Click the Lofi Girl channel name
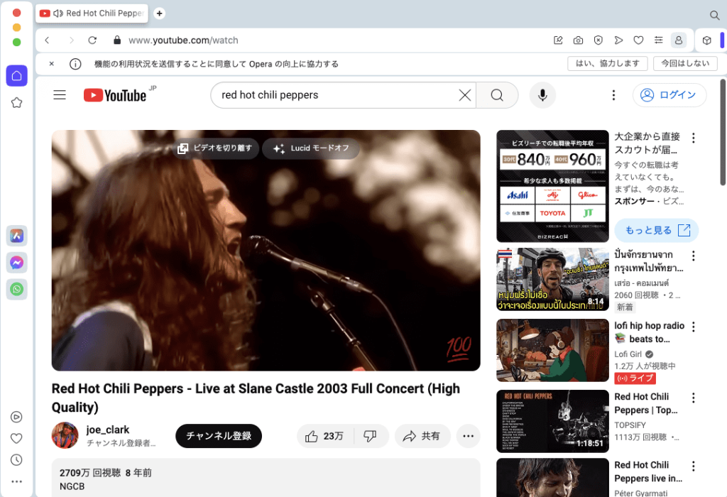This screenshot has width=727, height=497. click(x=628, y=354)
